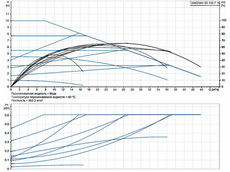Click the 26 tick on Q axis
The image size is (230, 172).
123,90
